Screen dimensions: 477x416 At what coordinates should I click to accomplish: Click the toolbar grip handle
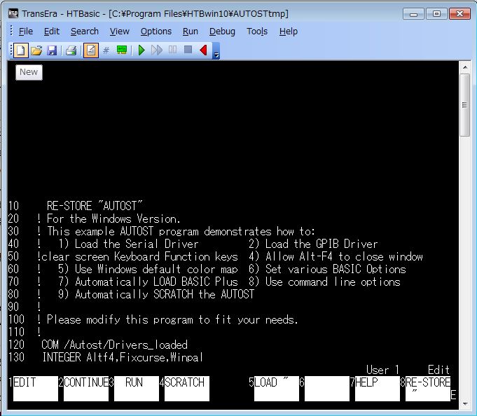[x=11, y=50]
